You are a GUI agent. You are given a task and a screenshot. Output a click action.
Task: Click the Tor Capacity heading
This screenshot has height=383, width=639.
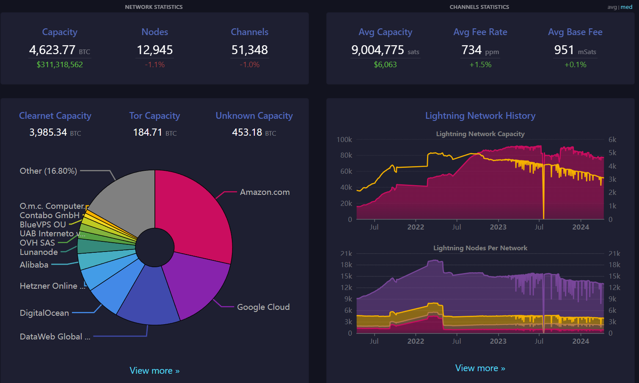click(154, 116)
